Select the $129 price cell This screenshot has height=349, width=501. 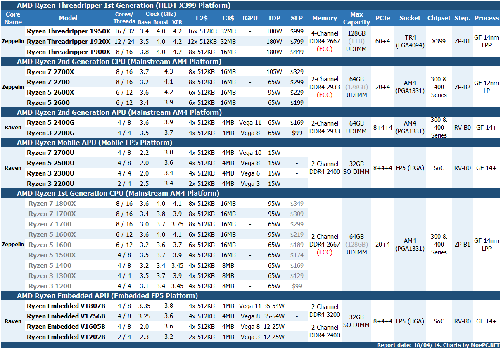pyautogui.click(x=297, y=276)
